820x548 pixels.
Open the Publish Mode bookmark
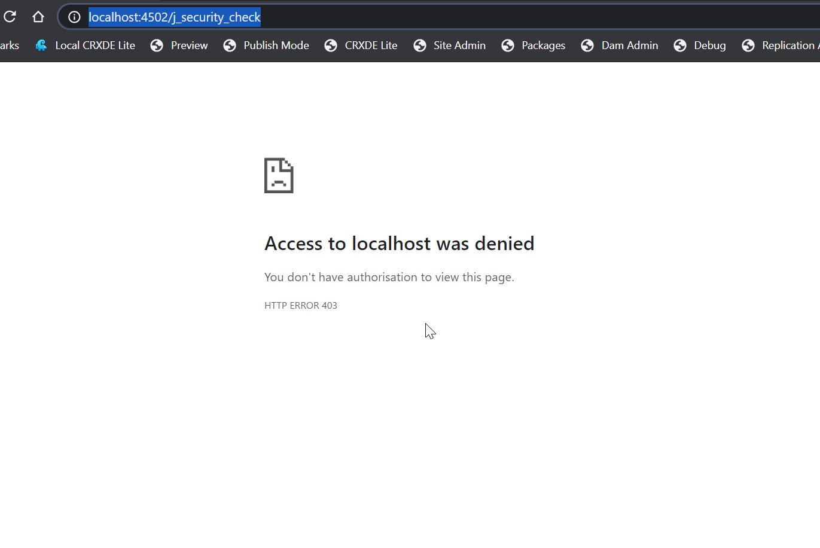point(276,45)
